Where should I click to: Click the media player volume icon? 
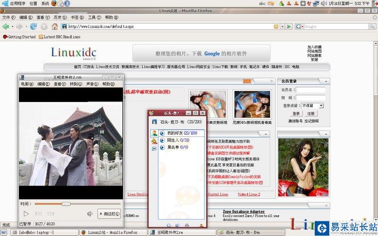pos(90,214)
